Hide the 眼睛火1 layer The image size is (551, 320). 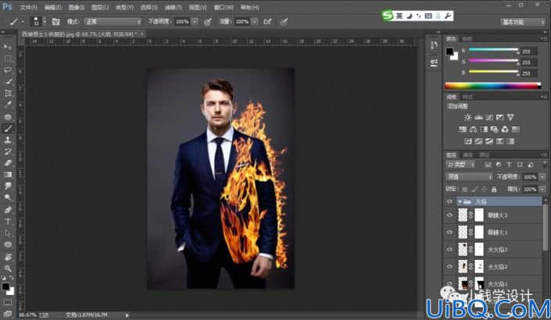point(449,233)
